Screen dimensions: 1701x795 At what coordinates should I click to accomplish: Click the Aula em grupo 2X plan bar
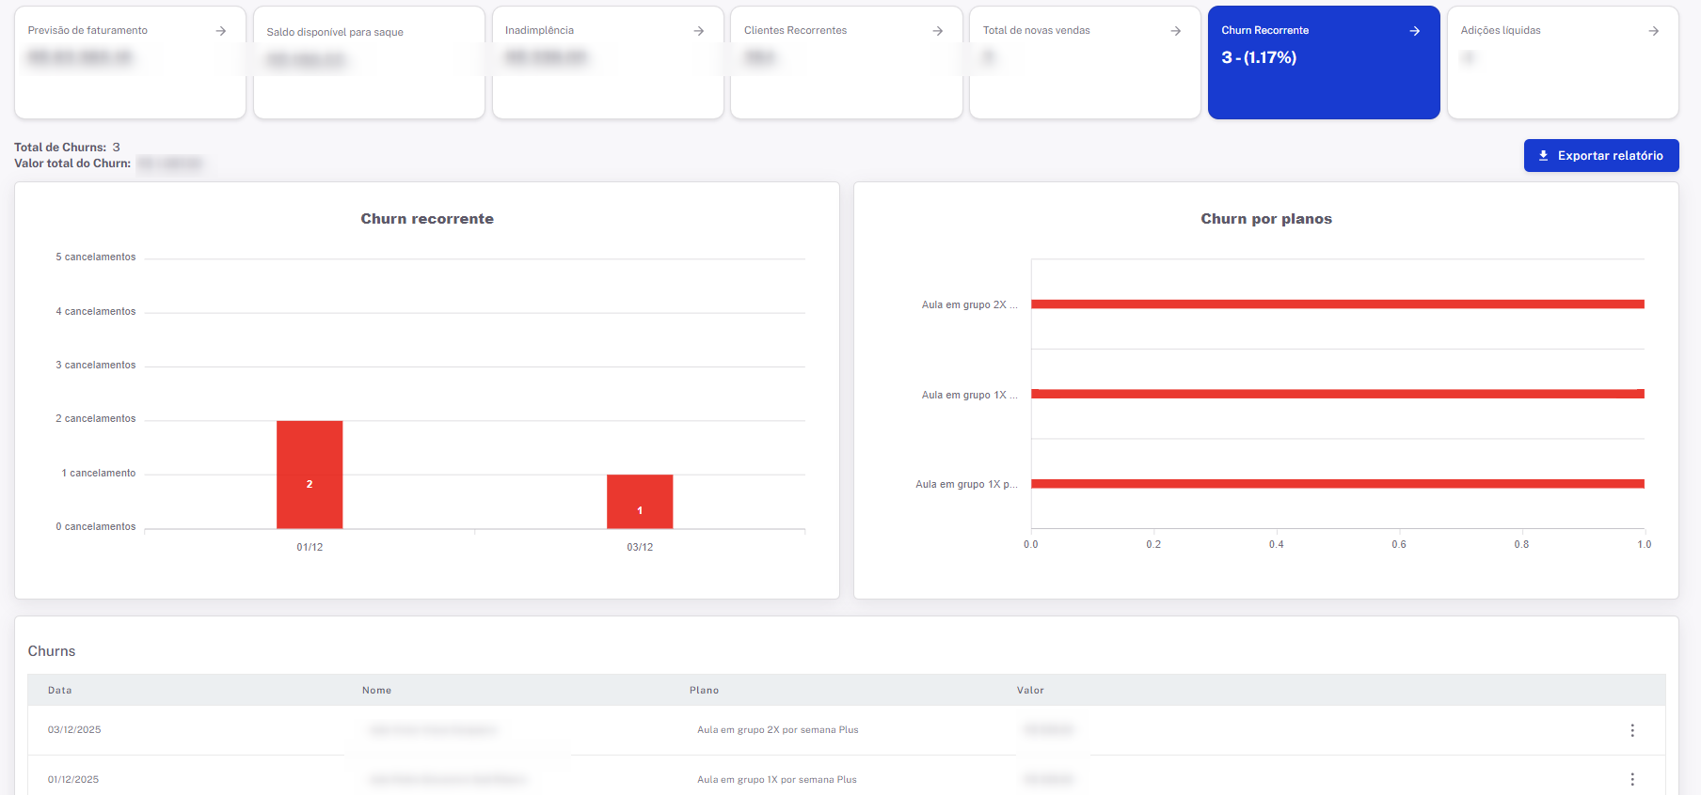coord(1337,304)
